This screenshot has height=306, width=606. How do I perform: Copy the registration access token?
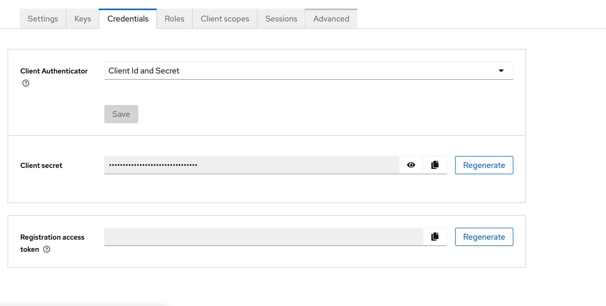434,236
